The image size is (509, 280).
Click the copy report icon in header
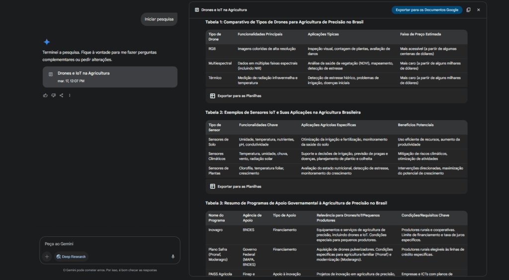(468, 10)
